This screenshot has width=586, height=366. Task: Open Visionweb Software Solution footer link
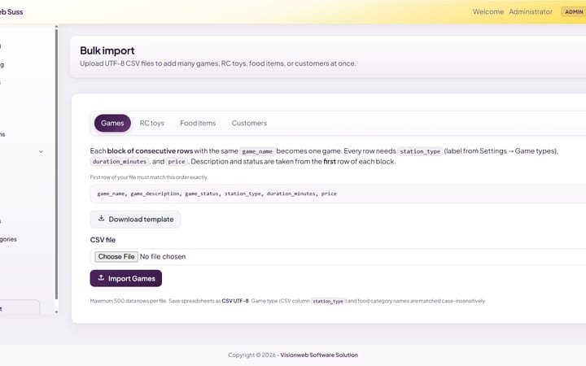tap(319, 355)
